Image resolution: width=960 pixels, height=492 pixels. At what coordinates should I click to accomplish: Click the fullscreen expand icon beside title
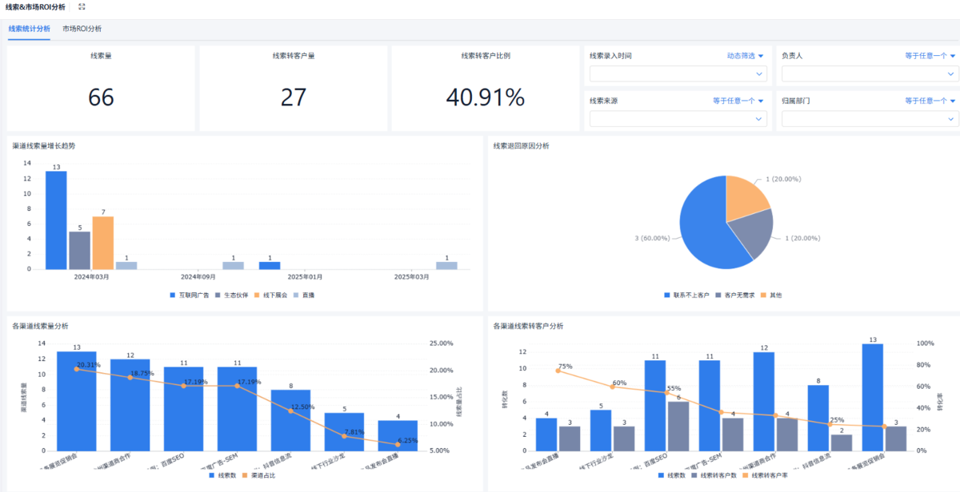pos(82,6)
